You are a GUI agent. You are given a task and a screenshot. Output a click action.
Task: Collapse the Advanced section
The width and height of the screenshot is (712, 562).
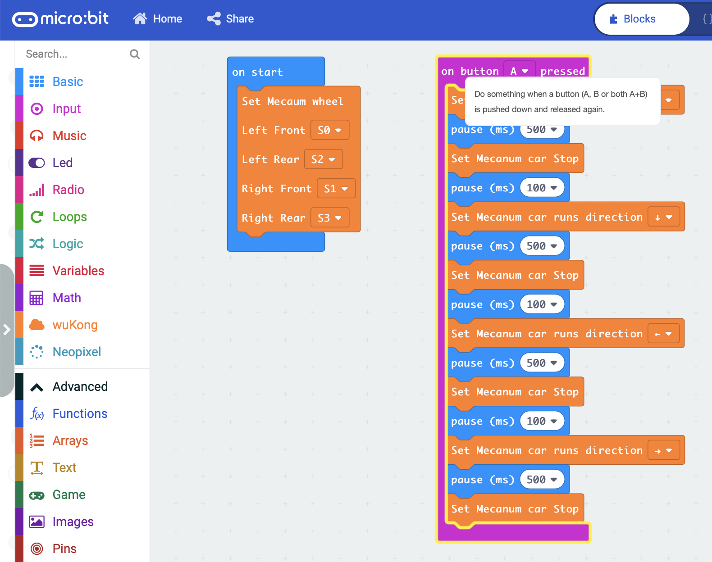point(37,387)
